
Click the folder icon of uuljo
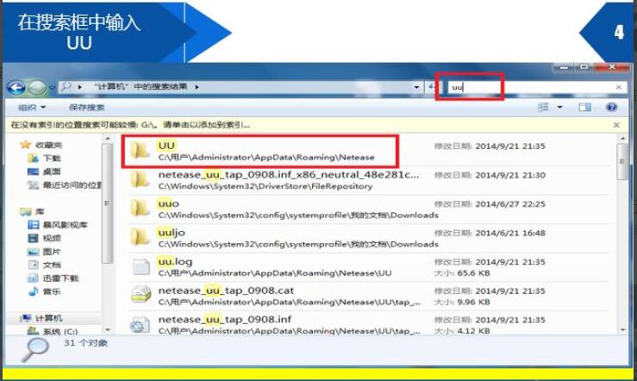(x=141, y=237)
